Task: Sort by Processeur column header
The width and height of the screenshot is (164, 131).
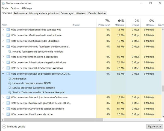Action: point(104,23)
